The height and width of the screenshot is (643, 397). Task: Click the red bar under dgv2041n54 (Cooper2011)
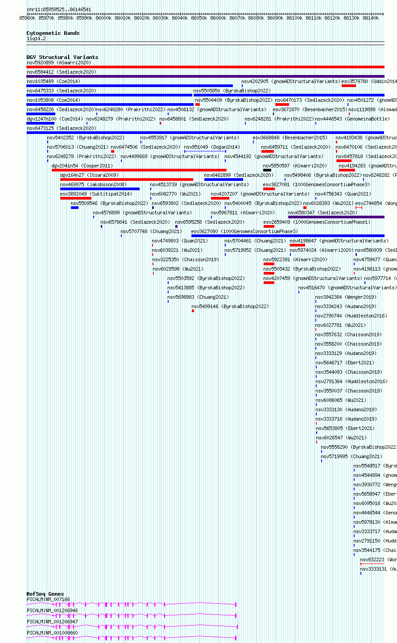[139, 170]
